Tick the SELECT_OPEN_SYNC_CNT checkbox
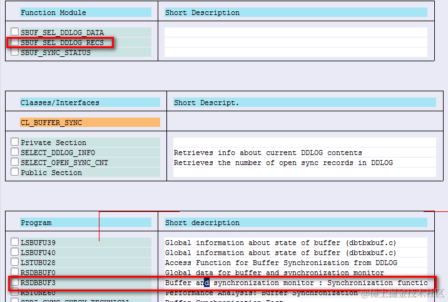Viewport: 448px width, 302px height. [14, 162]
